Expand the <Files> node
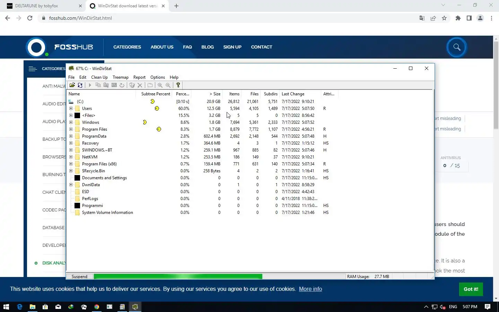This screenshot has height=312, width=499. (x=71, y=115)
